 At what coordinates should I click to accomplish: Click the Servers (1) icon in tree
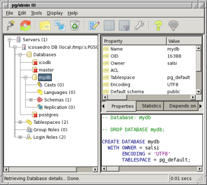(19, 39)
